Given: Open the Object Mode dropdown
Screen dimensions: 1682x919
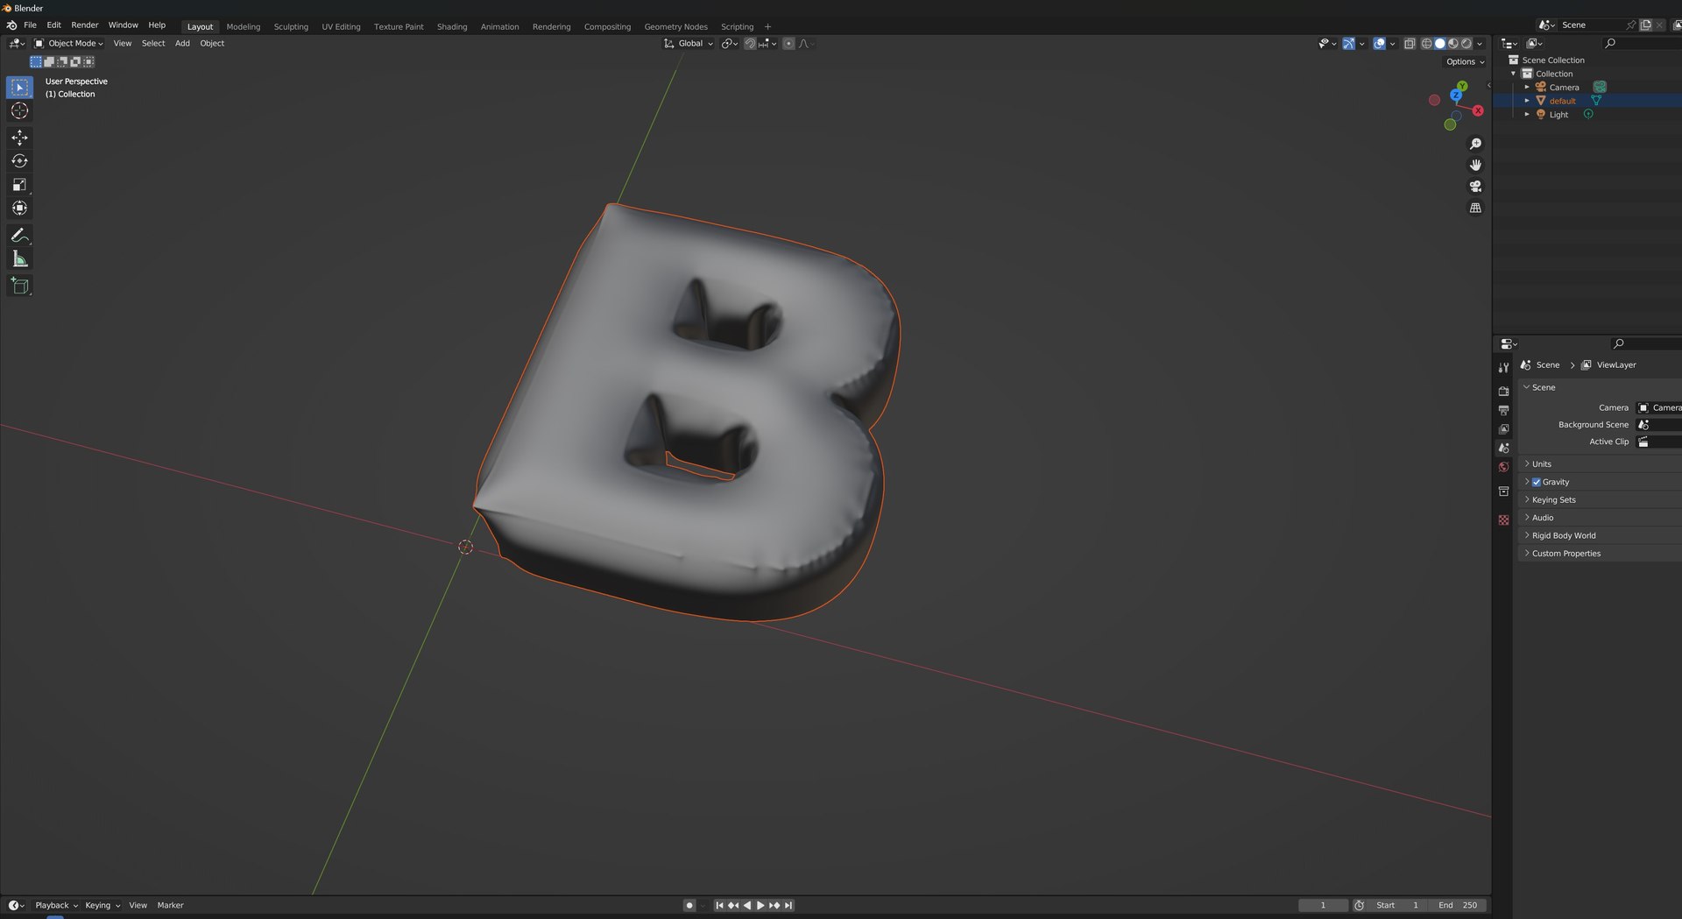Looking at the screenshot, I should pos(68,44).
